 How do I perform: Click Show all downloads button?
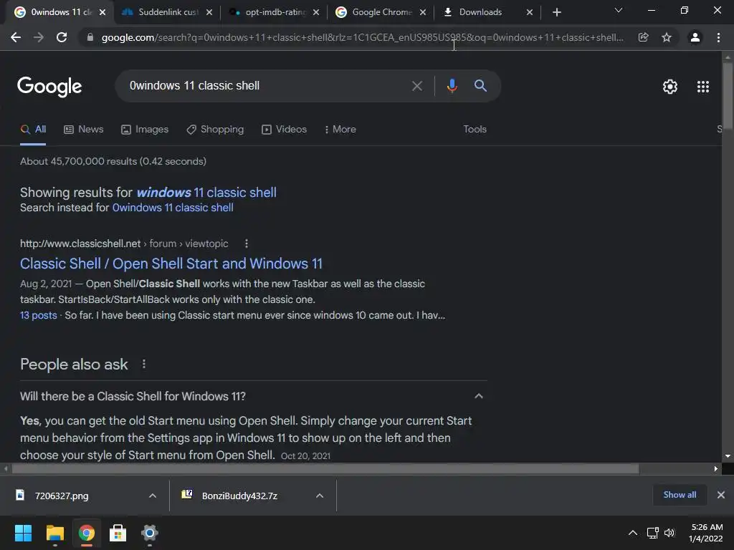coord(680,495)
